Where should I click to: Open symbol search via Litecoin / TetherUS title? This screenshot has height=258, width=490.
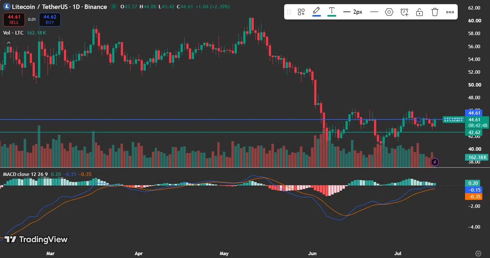pos(59,7)
